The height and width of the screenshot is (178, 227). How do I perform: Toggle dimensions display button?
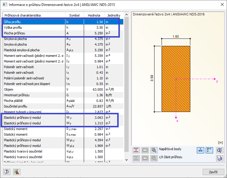(x=200, y=150)
